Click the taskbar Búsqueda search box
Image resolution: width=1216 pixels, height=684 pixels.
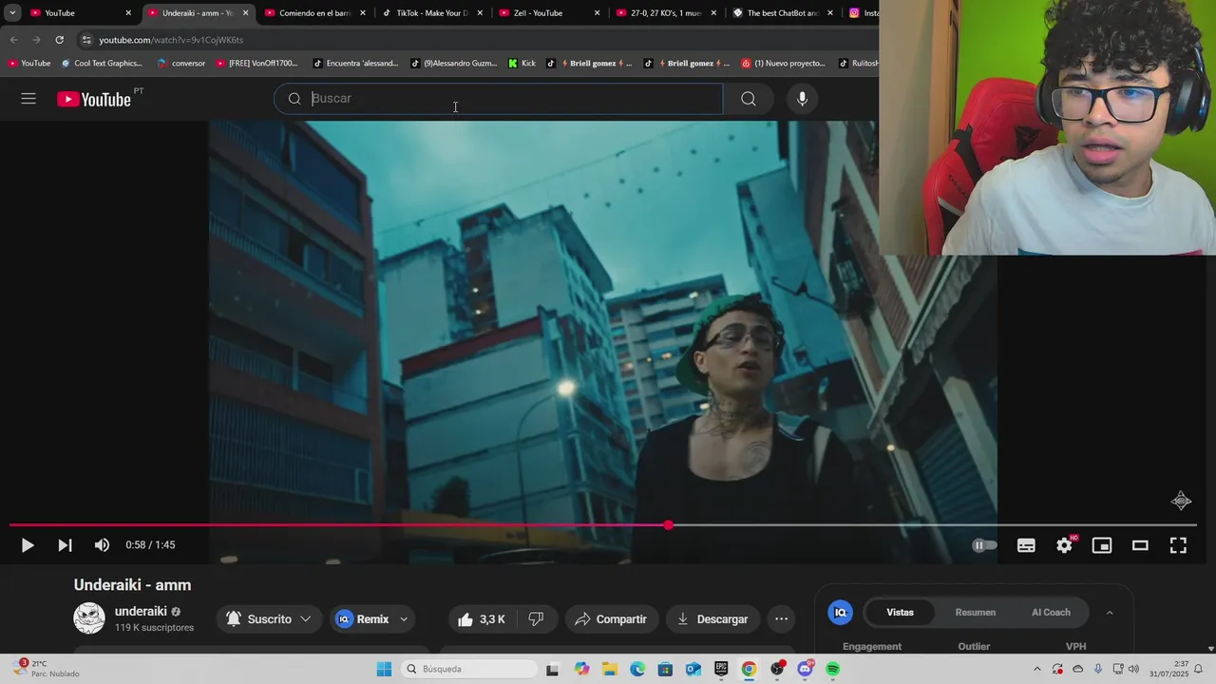[x=469, y=669]
